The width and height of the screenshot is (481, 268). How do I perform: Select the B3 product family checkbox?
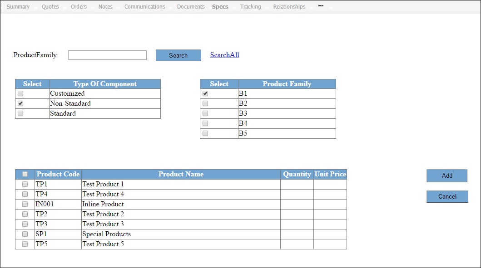point(205,113)
